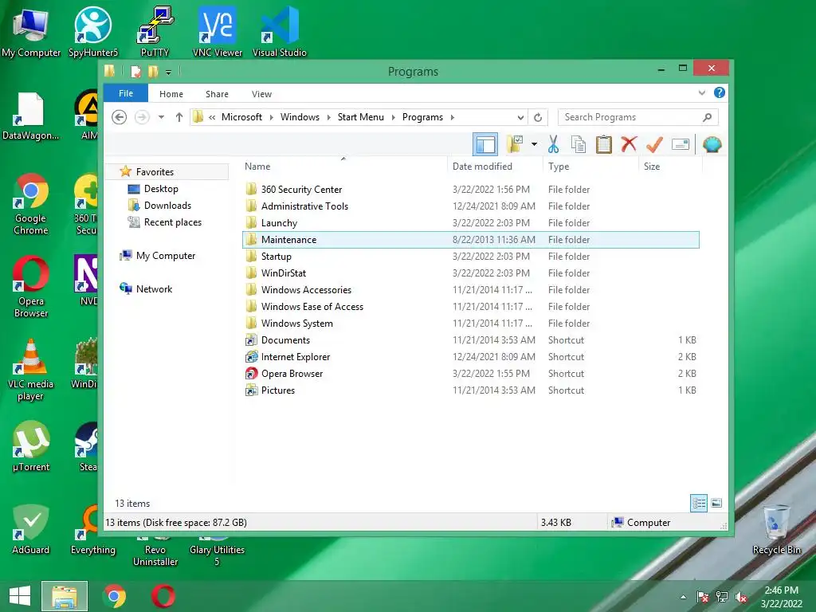The height and width of the screenshot is (612, 816).
Task: Click the Forward navigation arrow
Action: pos(142,117)
